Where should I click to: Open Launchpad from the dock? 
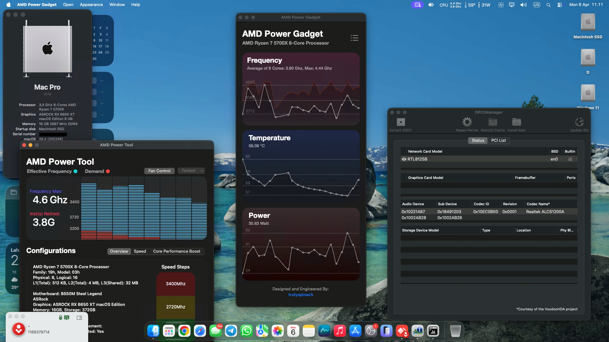pyautogui.click(x=169, y=331)
